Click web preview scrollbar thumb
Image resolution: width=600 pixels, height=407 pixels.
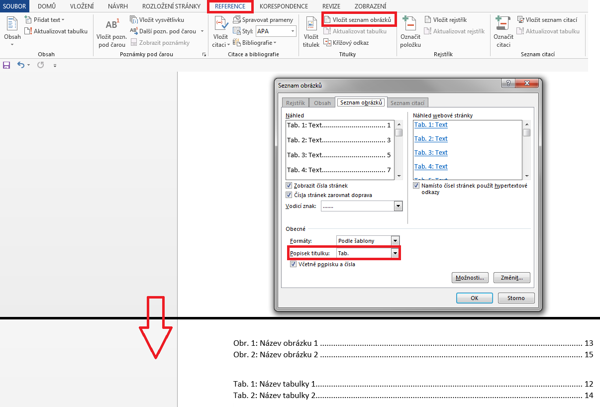(x=526, y=133)
